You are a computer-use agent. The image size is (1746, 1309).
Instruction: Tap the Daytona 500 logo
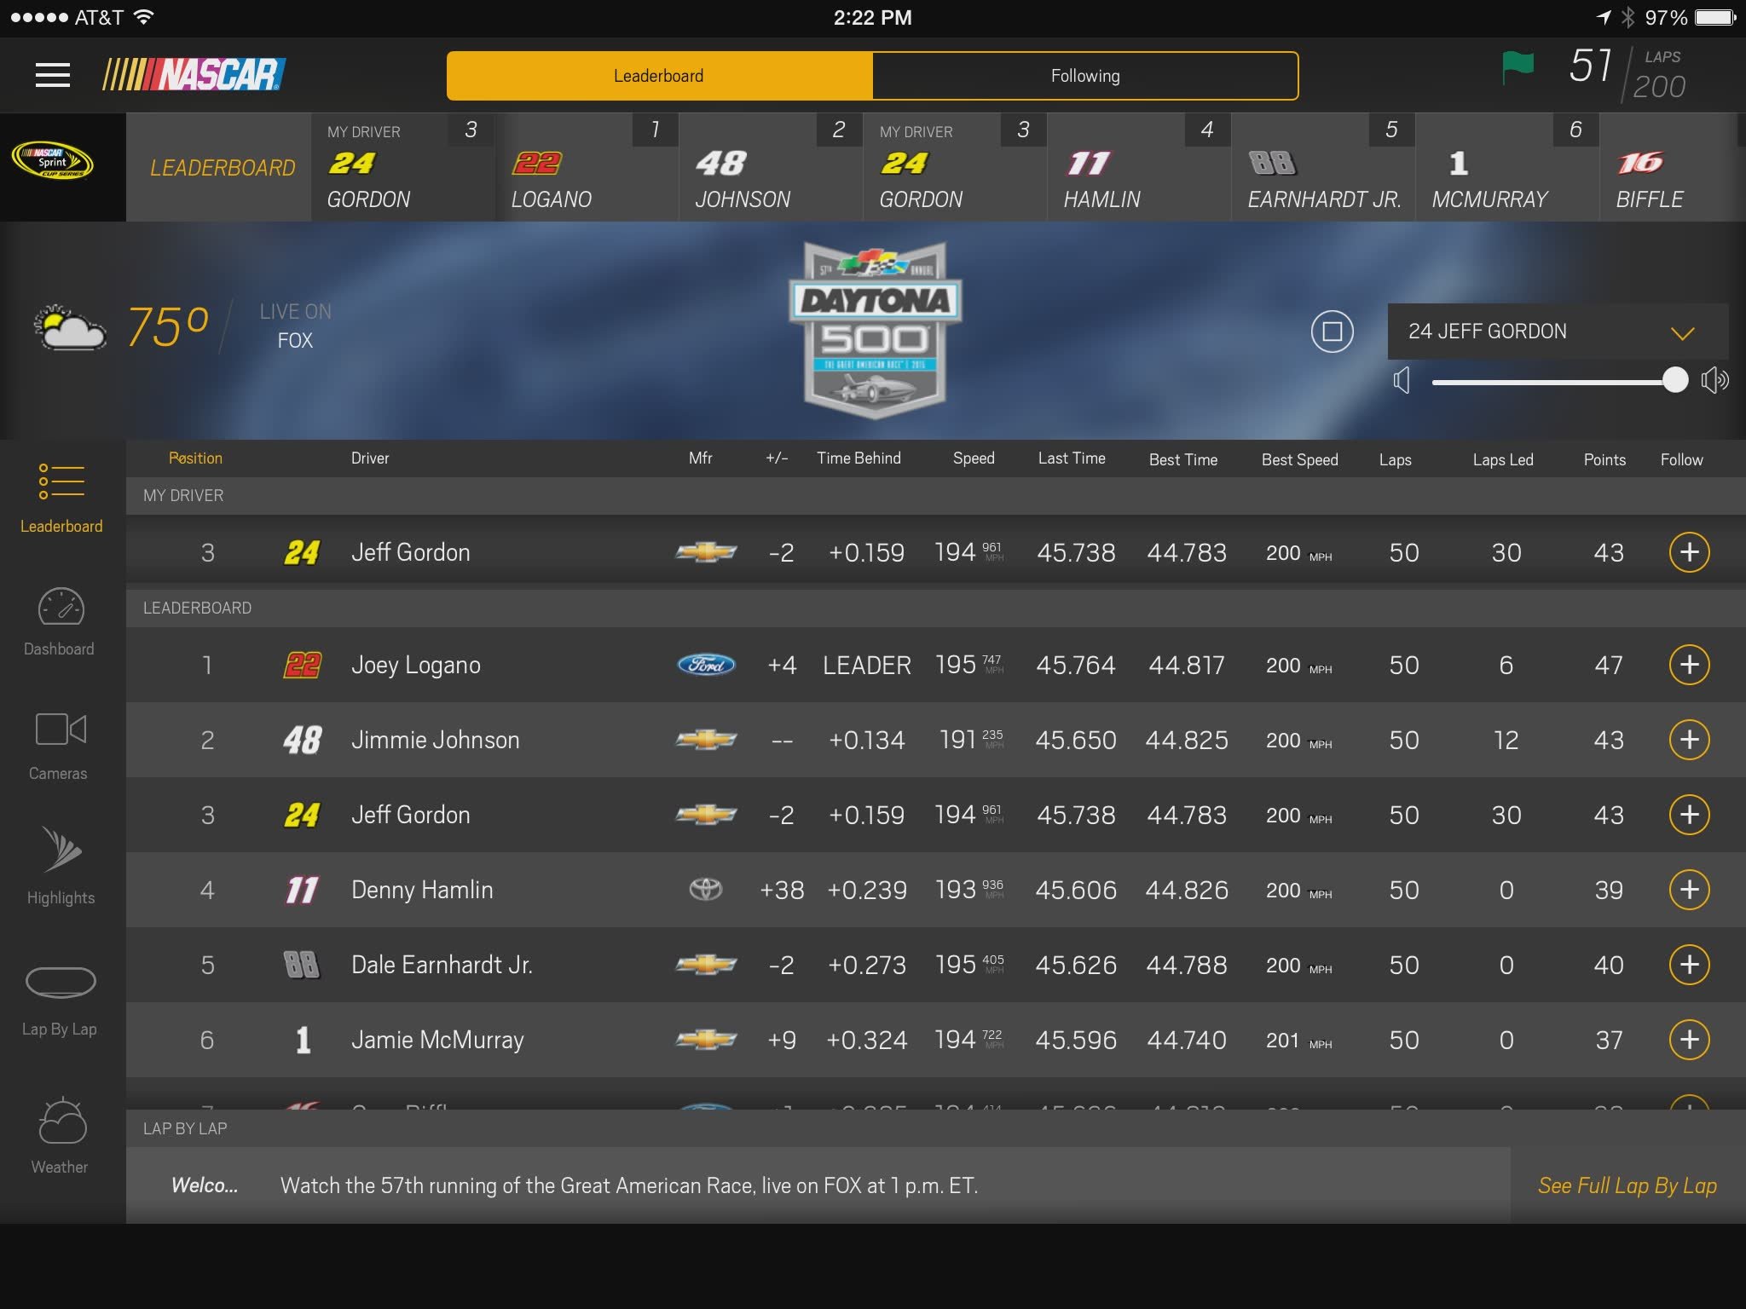tap(875, 330)
